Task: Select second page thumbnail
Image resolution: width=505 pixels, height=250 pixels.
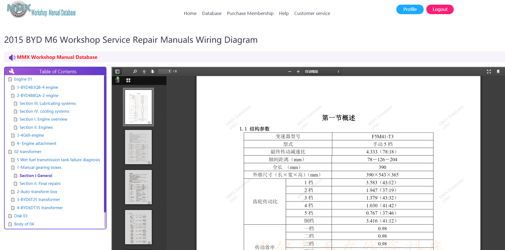Action: coord(138,147)
